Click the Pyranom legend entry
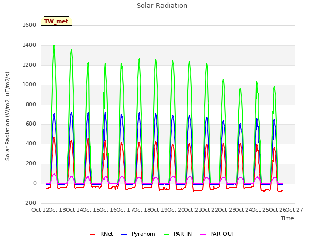Viewport: 325px width, 244px height. point(138,234)
